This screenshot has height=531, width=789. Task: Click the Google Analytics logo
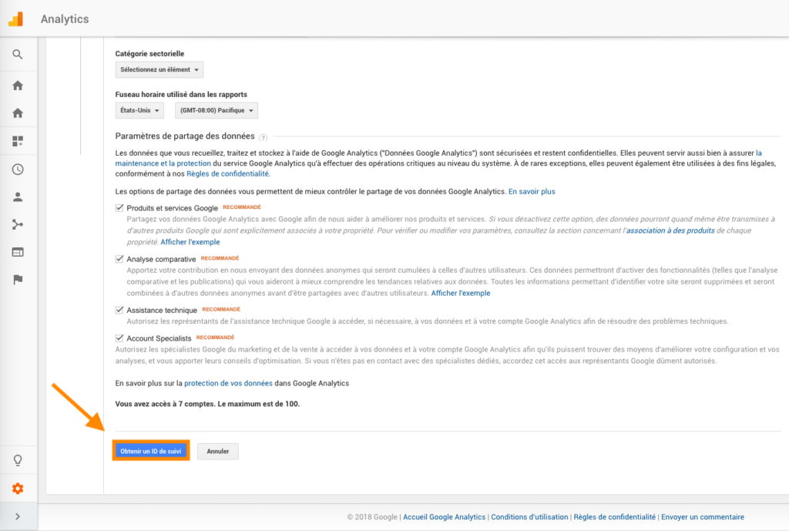(15, 18)
